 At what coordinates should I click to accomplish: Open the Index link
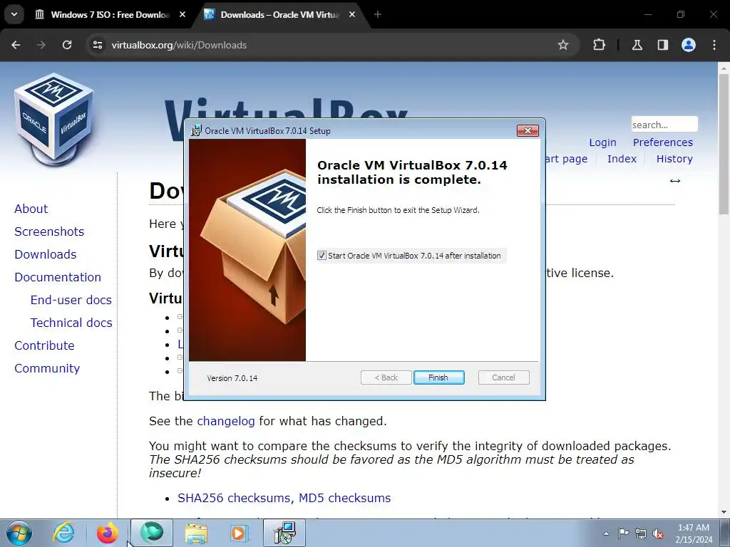pyautogui.click(x=622, y=159)
